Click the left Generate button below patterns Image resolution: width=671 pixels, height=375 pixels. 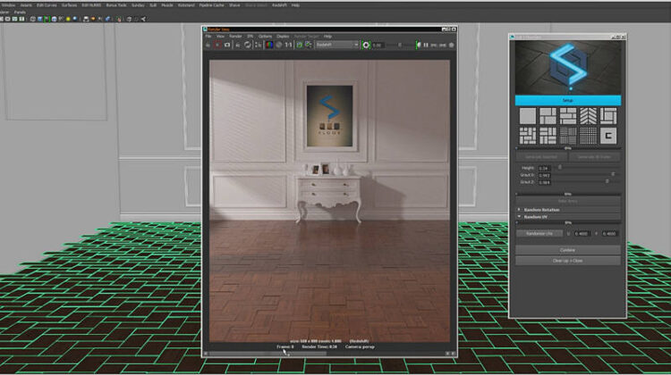pos(541,157)
